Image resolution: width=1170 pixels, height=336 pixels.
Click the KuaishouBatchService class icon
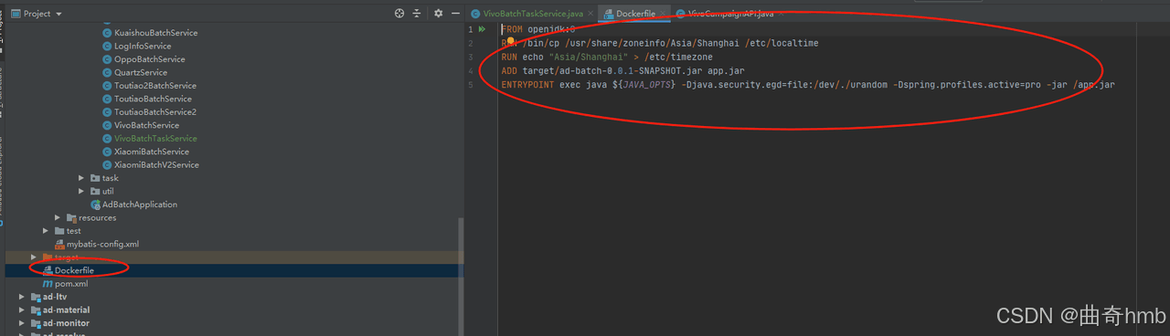107,33
